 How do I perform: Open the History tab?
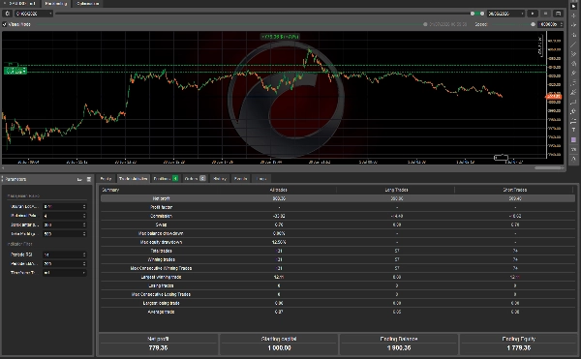220,178
